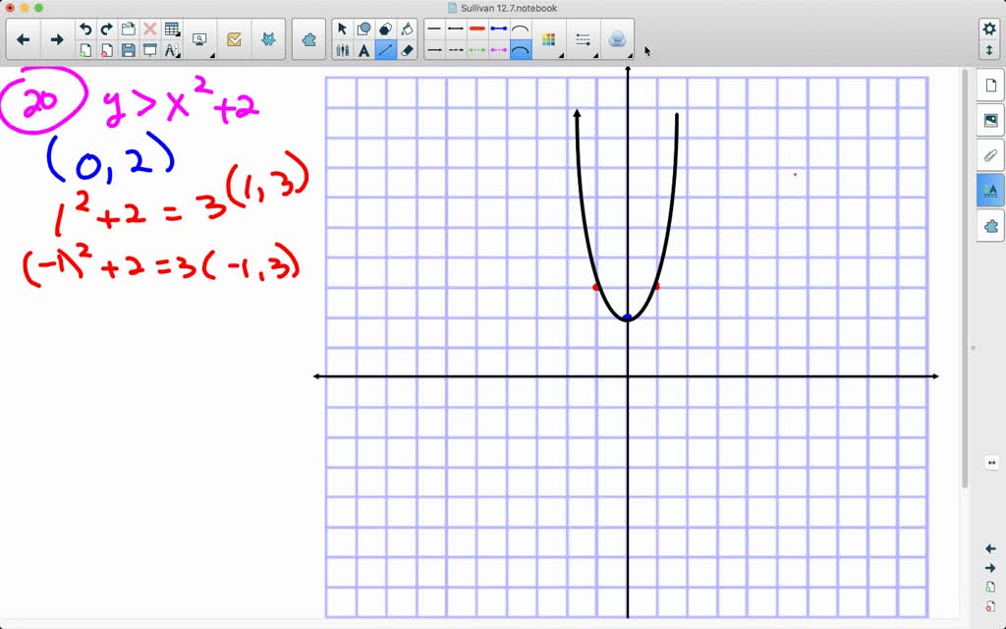
Task: Open the screen view monitor dropdown
Action: [200, 39]
